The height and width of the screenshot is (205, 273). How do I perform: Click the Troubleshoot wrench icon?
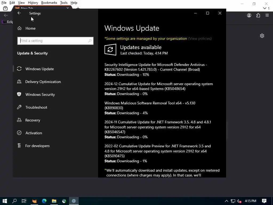click(19, 107)
